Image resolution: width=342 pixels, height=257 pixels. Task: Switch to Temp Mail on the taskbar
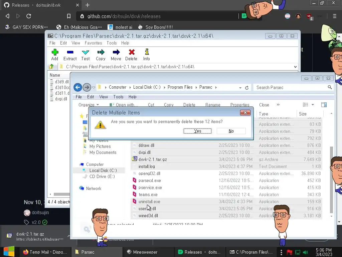tap(45, 252)
